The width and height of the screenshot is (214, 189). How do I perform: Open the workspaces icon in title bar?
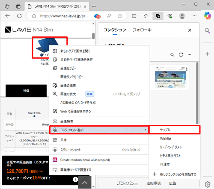(7, 6)
